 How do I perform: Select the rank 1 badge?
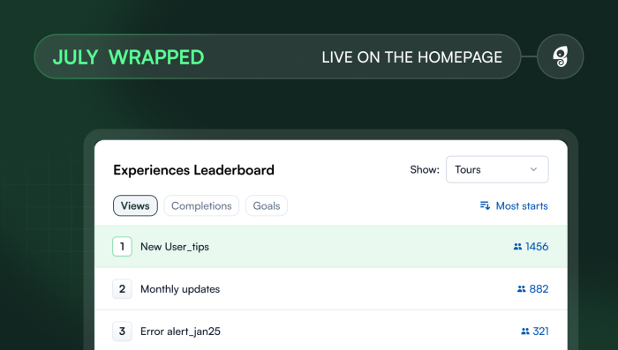(x=122, y=247)
